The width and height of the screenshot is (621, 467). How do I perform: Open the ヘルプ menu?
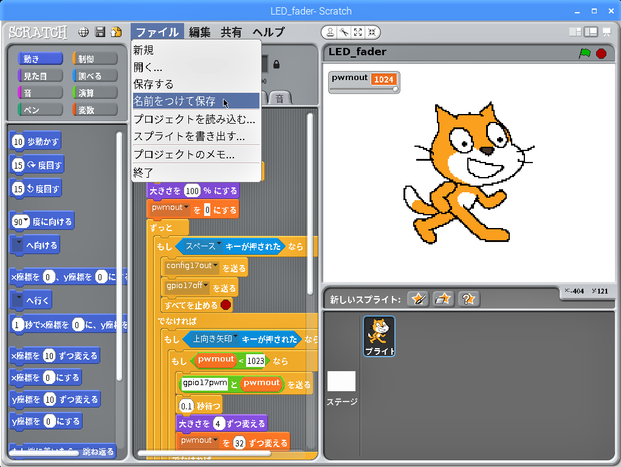(269, 32)
